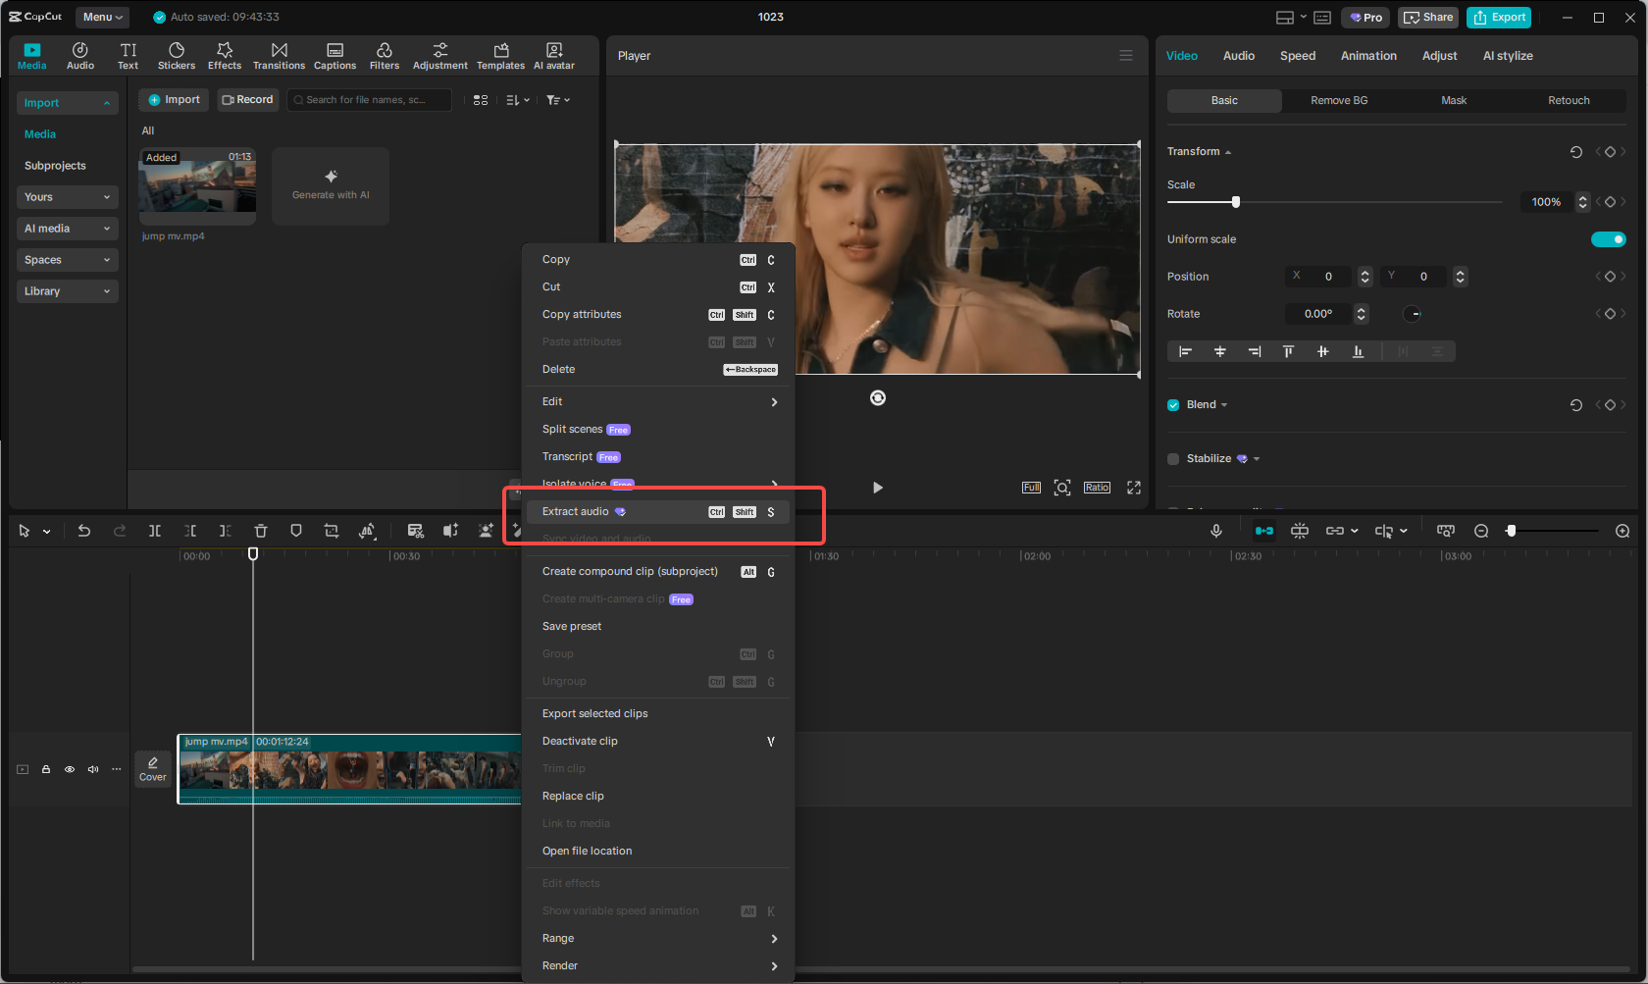Zoom out the timeline with the magnifier icon
This screenshot has height=984, width=1648.
coord(1481,531)
